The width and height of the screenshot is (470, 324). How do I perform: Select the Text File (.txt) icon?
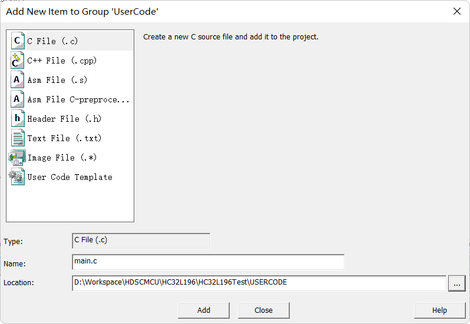point(18,138)
